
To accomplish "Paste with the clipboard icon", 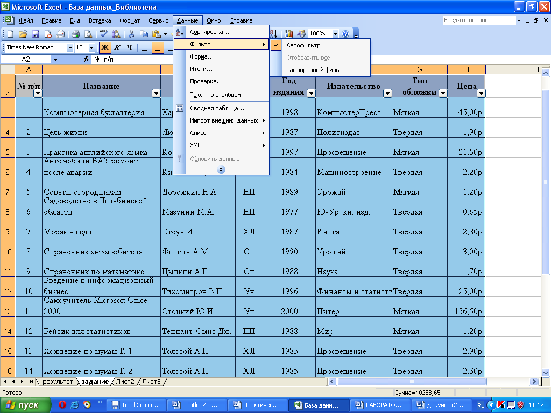I will click(157, 34).
